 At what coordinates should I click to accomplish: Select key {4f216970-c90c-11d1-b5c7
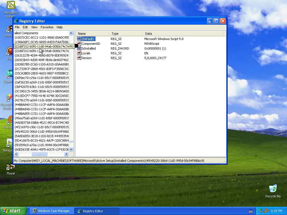point(41,127)
